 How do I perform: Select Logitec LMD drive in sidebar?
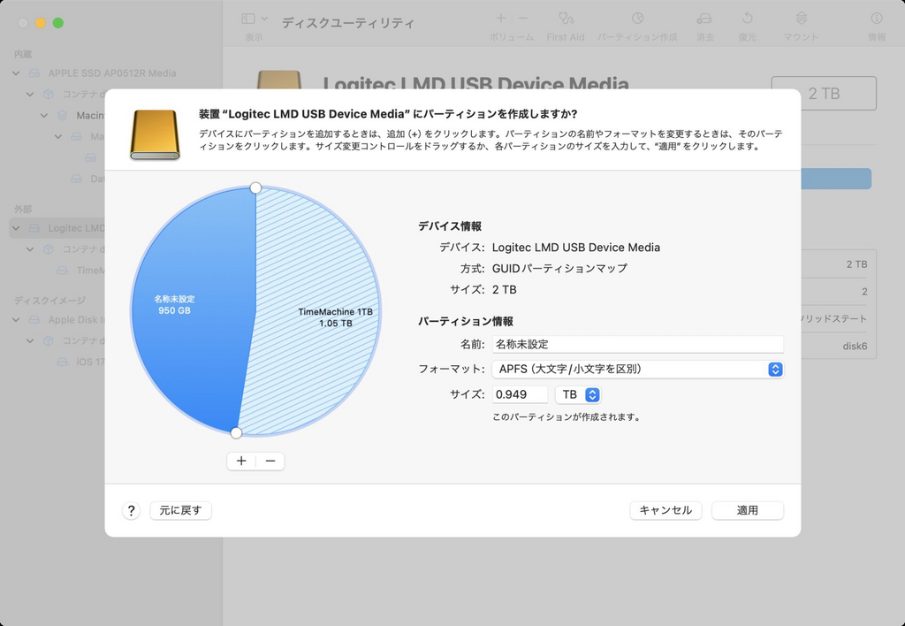click(76, 228)
